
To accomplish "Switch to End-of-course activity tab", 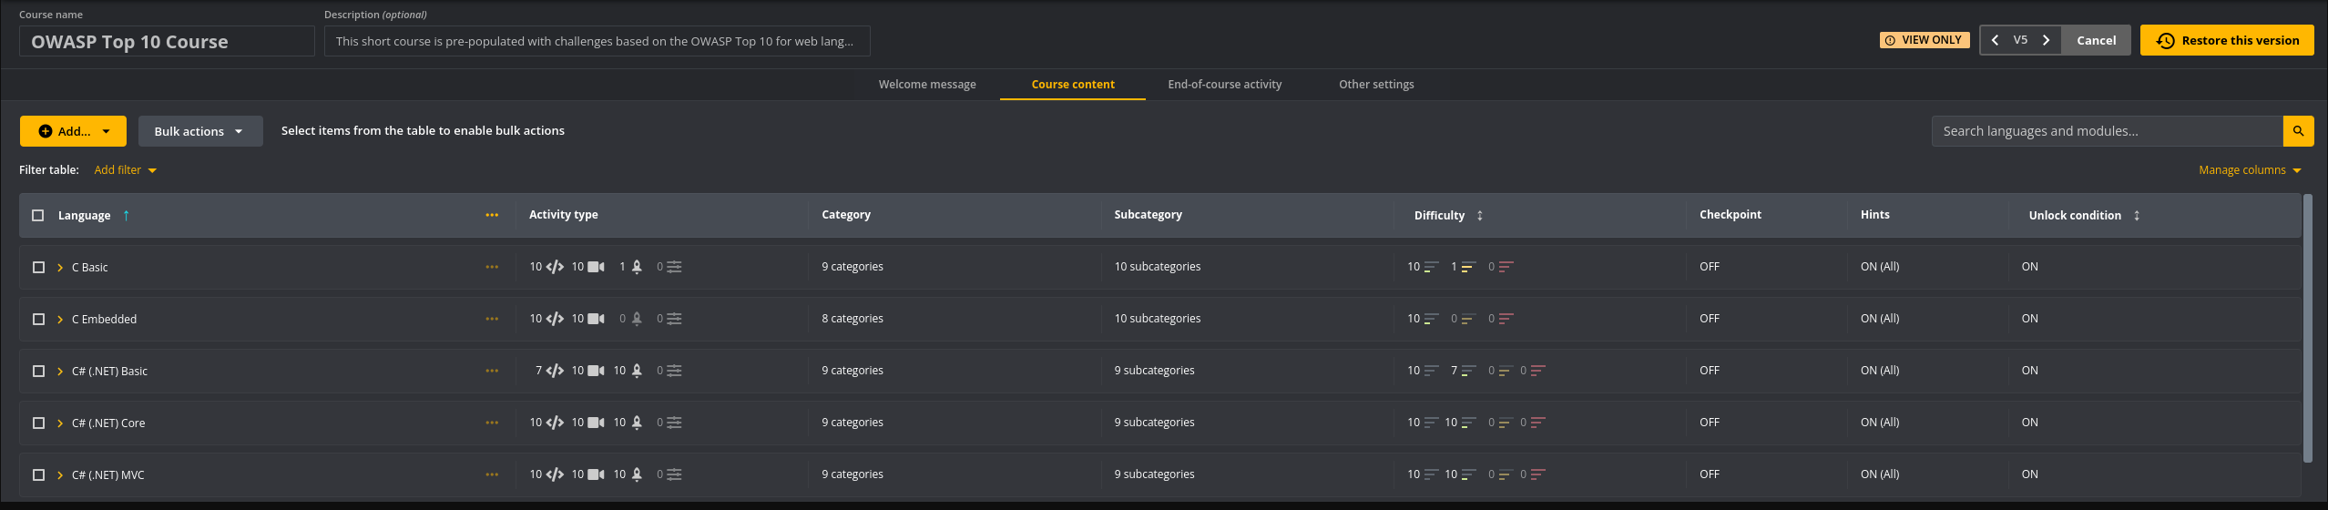I will [1224, 85].
